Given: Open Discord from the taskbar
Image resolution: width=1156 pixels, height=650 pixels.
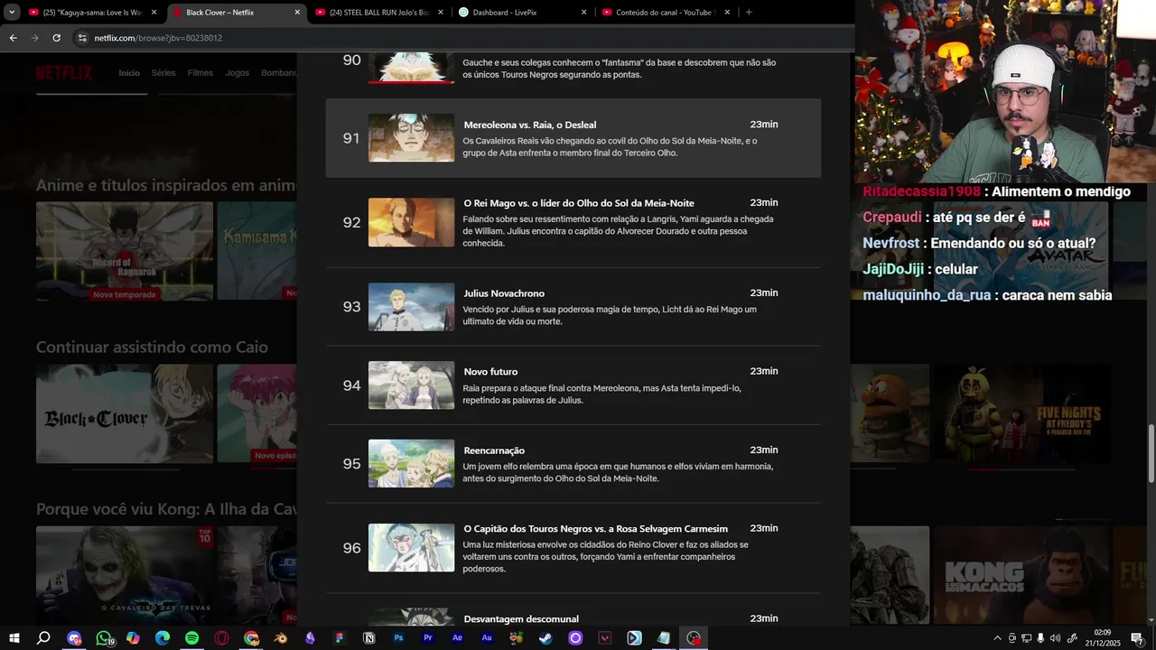Looking at the screenshot, I should 74,638.
